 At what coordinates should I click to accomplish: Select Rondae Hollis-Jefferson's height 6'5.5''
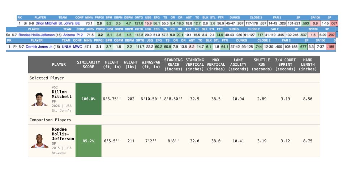pyautogui.click(x=112, y=141)
